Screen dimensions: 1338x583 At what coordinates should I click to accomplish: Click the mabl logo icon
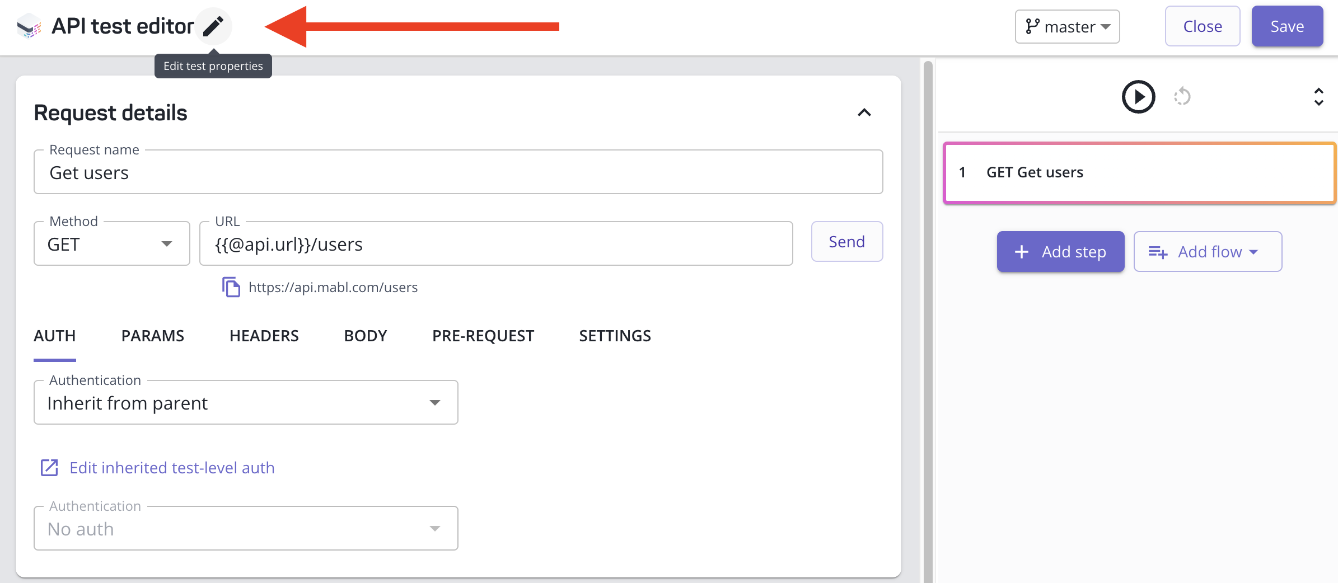coord(29,26)
